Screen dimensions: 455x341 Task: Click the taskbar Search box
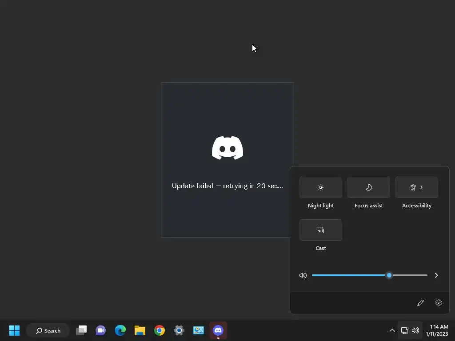tap(48, 330)
